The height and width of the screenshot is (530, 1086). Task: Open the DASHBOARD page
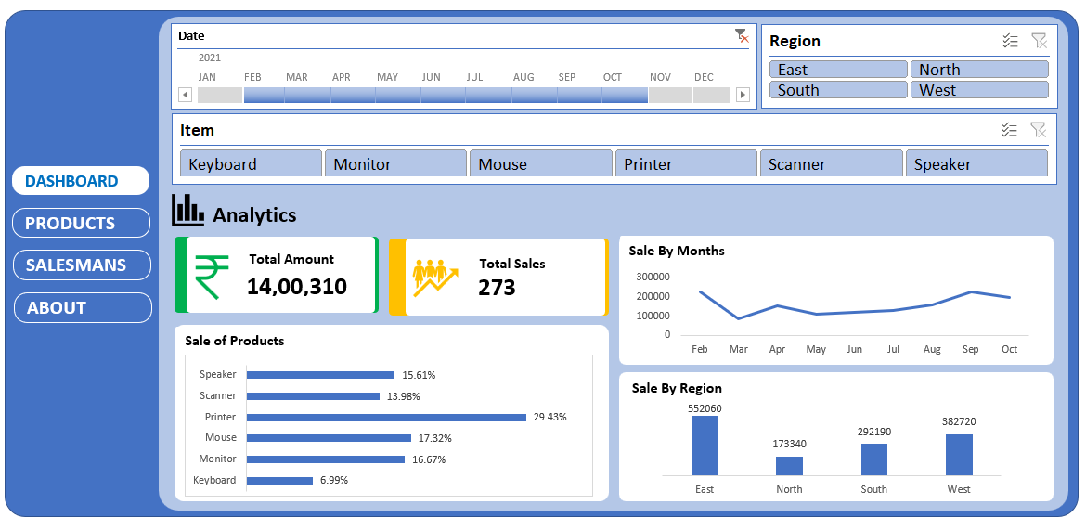pos(81,181)
